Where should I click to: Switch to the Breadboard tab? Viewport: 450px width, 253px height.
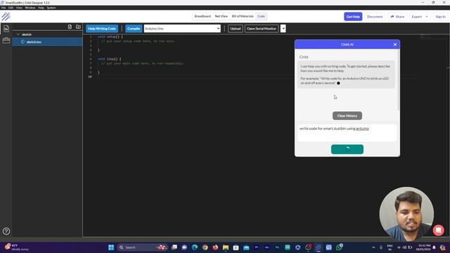click(x=202, y=16)
